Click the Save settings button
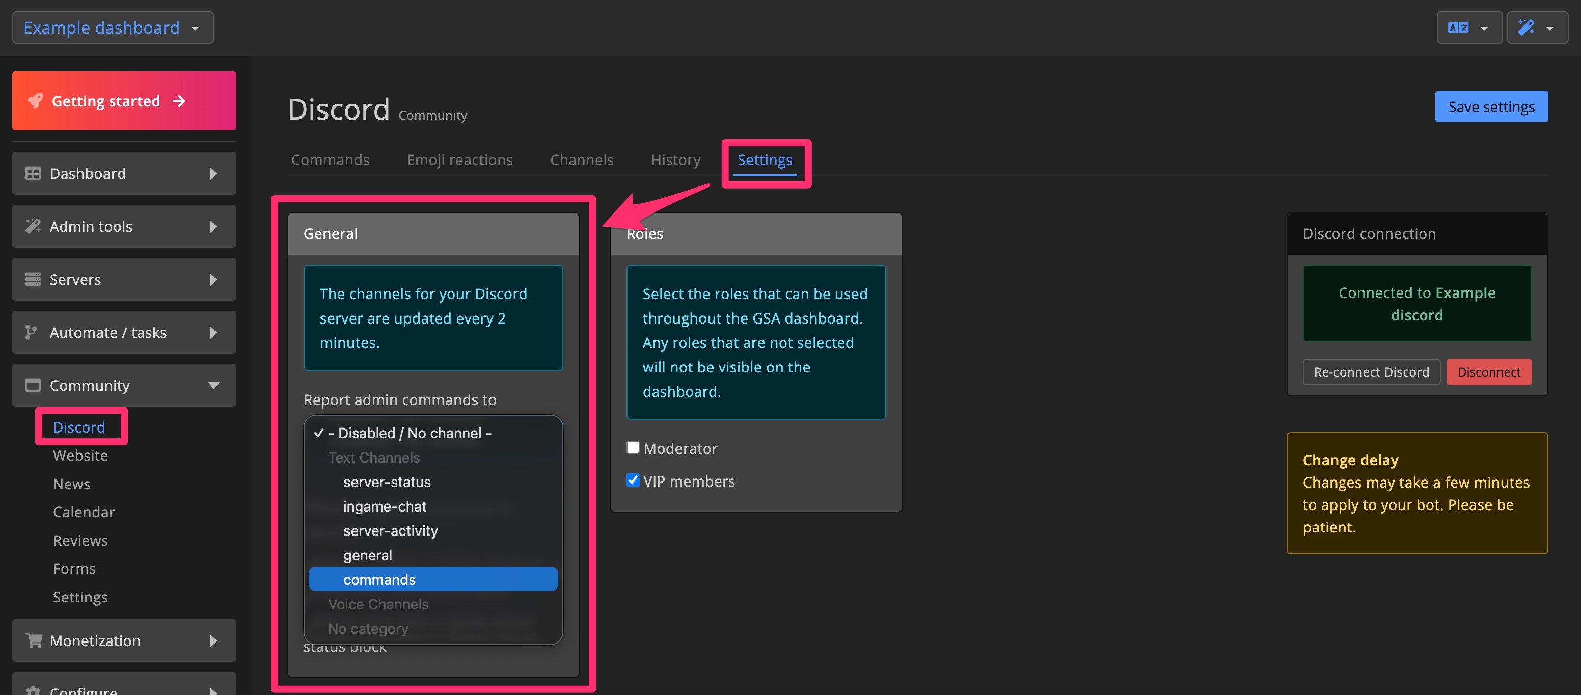Screen dimensions: 1581x695 [1491, 106]
